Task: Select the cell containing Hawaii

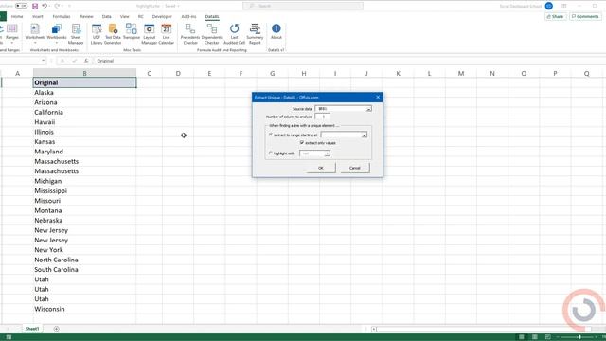Action: [84, 122]
